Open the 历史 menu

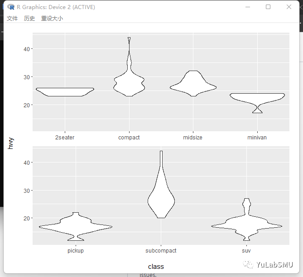coord(29,19)
